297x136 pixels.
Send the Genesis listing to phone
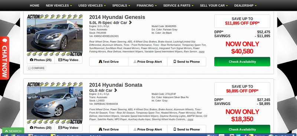pyautogui.click(x=187, y=62)
